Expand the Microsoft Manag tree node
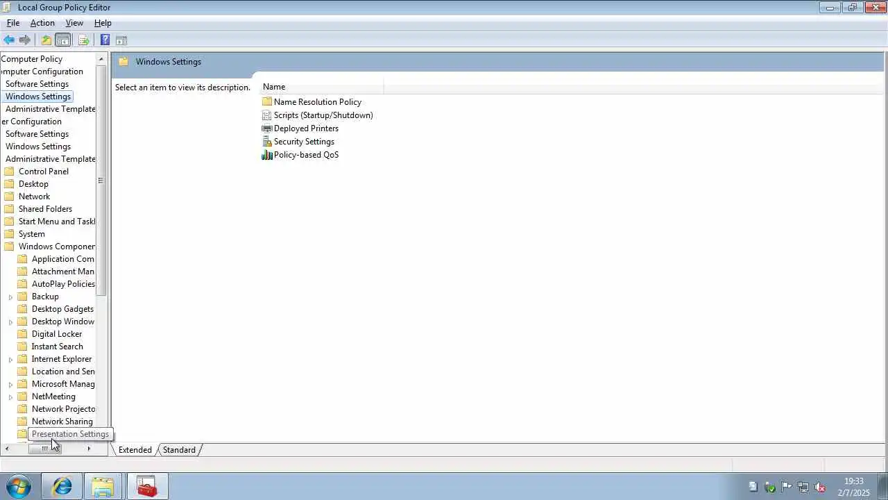The height and width of the screenshot is (500, 888). 10,385
